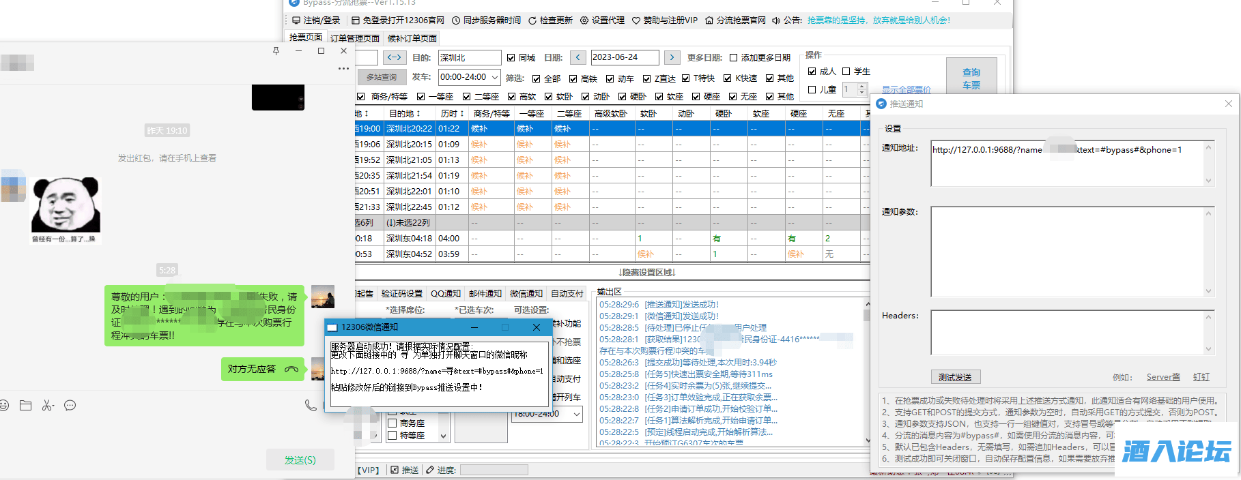Expand the seat list down arrow
The width and height of the screenshot is (1241, 480).
click(443, 436)
